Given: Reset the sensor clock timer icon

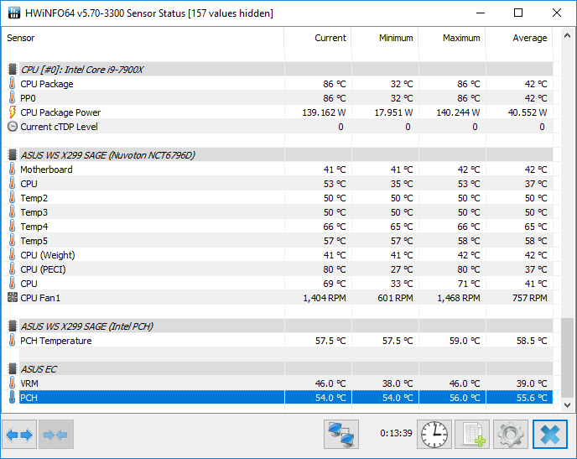Looking at the screenshot, I should pyautogui.click(x=434, y=435).
